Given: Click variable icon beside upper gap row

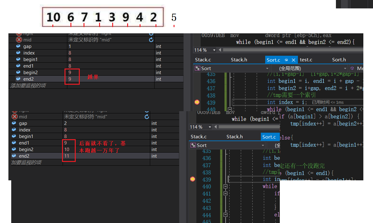Looking at the screenshot, I should coord(18,46).
